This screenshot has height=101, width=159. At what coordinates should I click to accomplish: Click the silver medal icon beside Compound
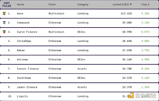coord(4,23)
